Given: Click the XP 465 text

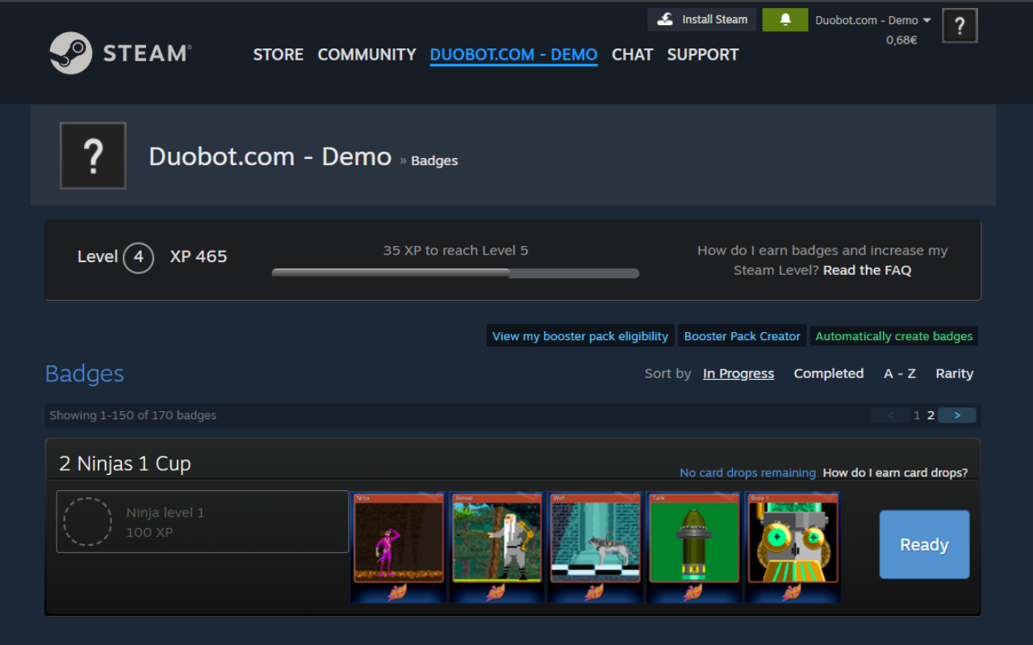Looking at the screenshot, I should point(199,256).
